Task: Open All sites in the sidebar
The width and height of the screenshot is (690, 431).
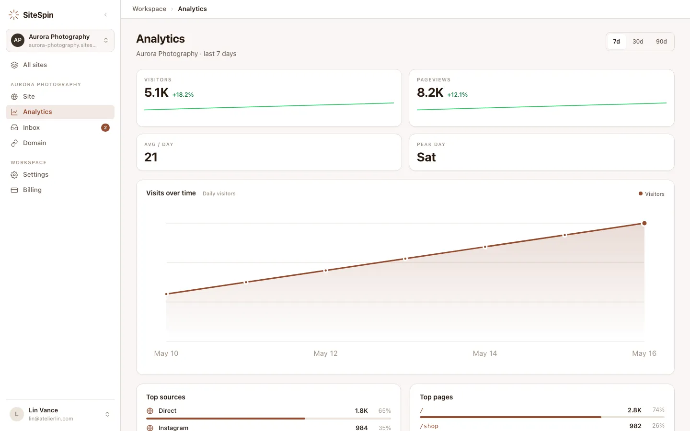Action: coord(60,65)
